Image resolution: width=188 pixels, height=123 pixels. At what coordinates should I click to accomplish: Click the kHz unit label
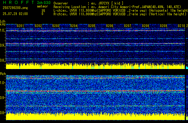pyautogui.click(x=3, y=24)
